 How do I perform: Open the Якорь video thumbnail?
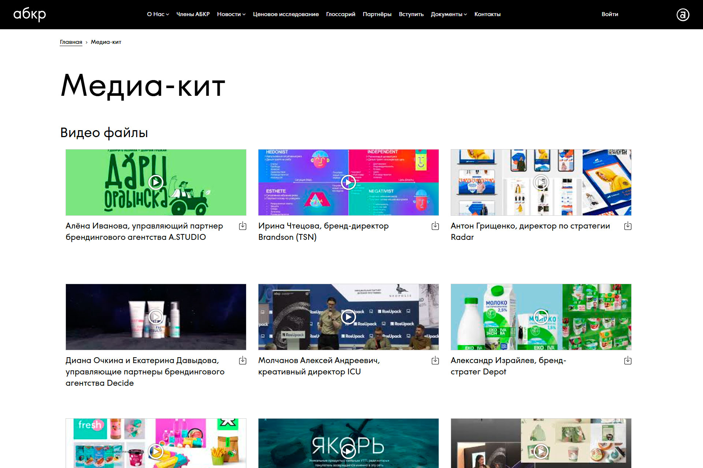click(348, 451)
